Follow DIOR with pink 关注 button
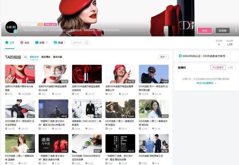The image size is (239, 165). pyautogui.click(x=205, y=30)
